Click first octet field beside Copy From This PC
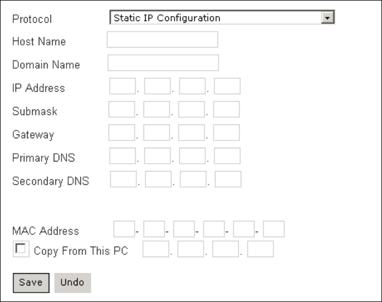The image size is (382, 302). point(156,249)
